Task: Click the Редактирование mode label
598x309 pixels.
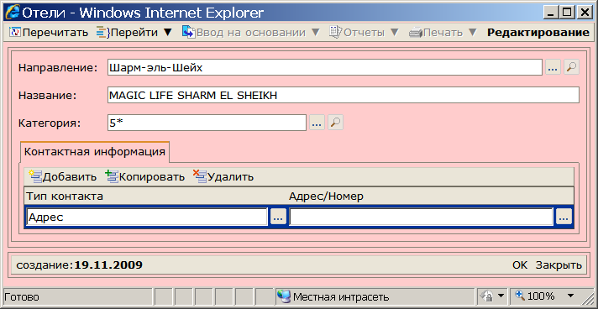Action: [538, 33]
